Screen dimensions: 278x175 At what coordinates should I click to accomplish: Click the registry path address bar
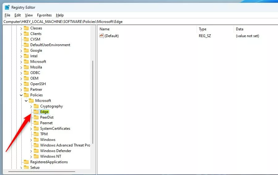coord(140,22)
